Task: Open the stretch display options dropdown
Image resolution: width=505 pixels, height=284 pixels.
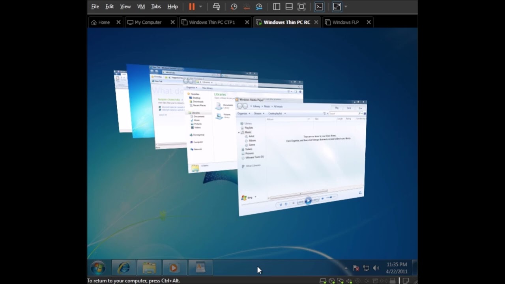Action: [346, 7]
